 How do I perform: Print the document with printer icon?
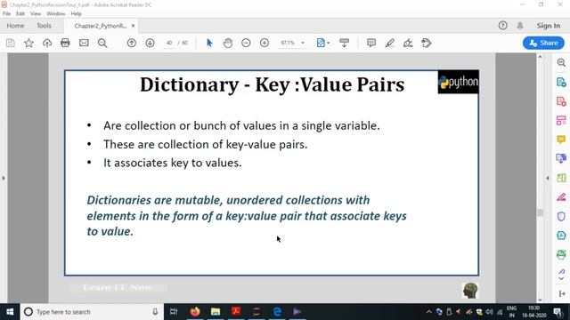click(65, 43)
